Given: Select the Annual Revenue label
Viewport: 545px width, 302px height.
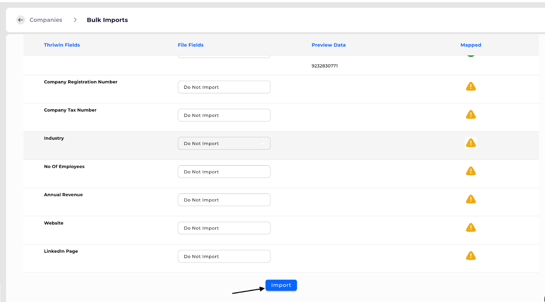Looking at the screenshot, I should pyautogui.click(x=63, y=195).
